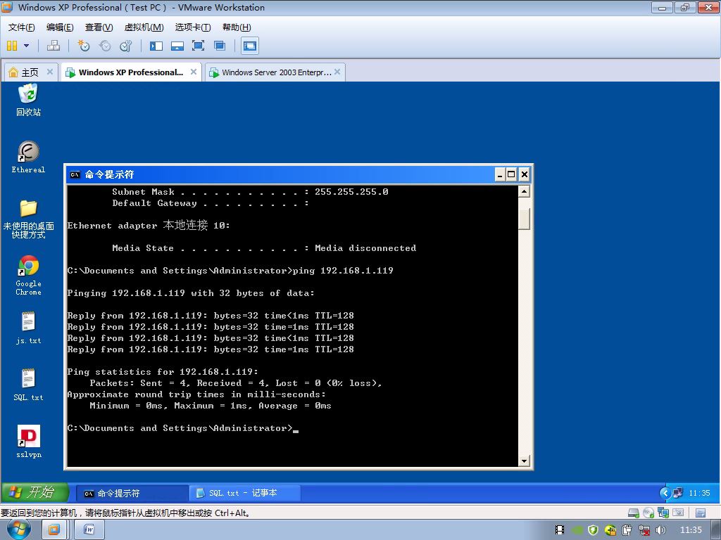Image resolution: width=721 pixels, height=540 pixels.
Task: Open the snapshot manager icon
Action: (x=125, y=46)
